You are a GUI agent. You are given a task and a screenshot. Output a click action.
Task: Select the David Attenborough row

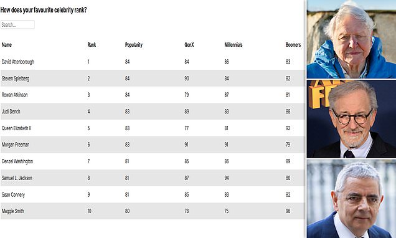pos(153,62)
